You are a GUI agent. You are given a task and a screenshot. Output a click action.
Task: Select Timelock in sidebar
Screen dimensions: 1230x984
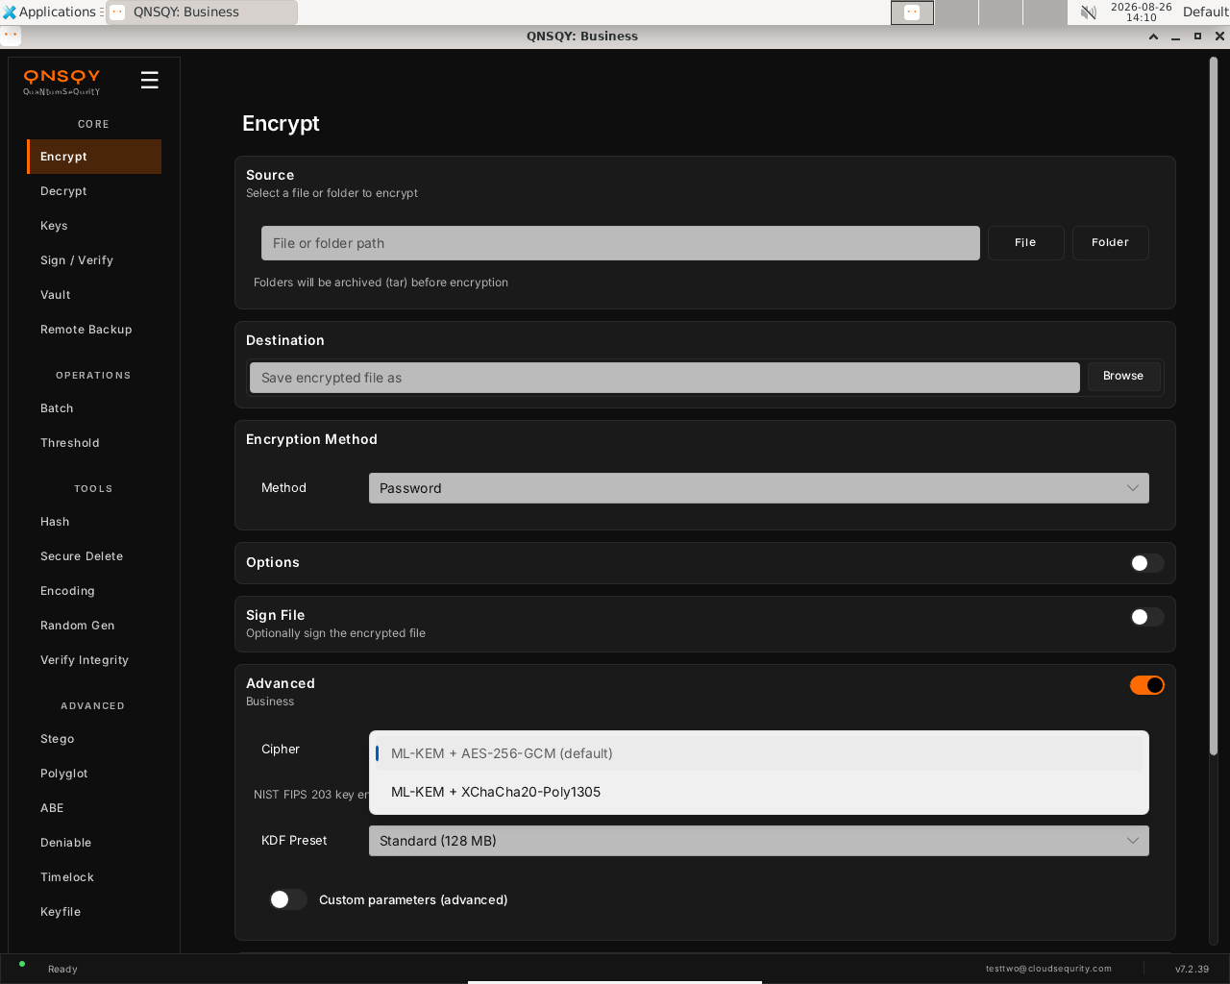tap(94, 877)
